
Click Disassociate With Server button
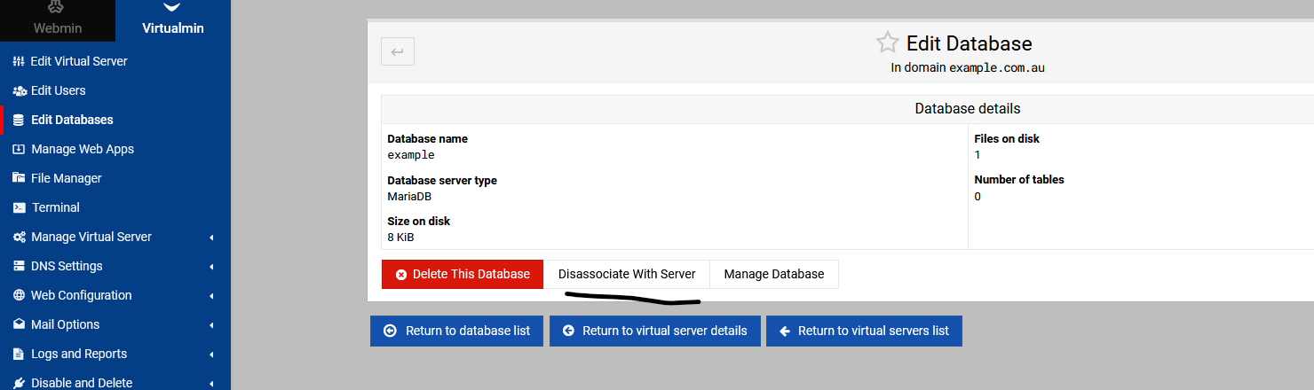(627, 274)
